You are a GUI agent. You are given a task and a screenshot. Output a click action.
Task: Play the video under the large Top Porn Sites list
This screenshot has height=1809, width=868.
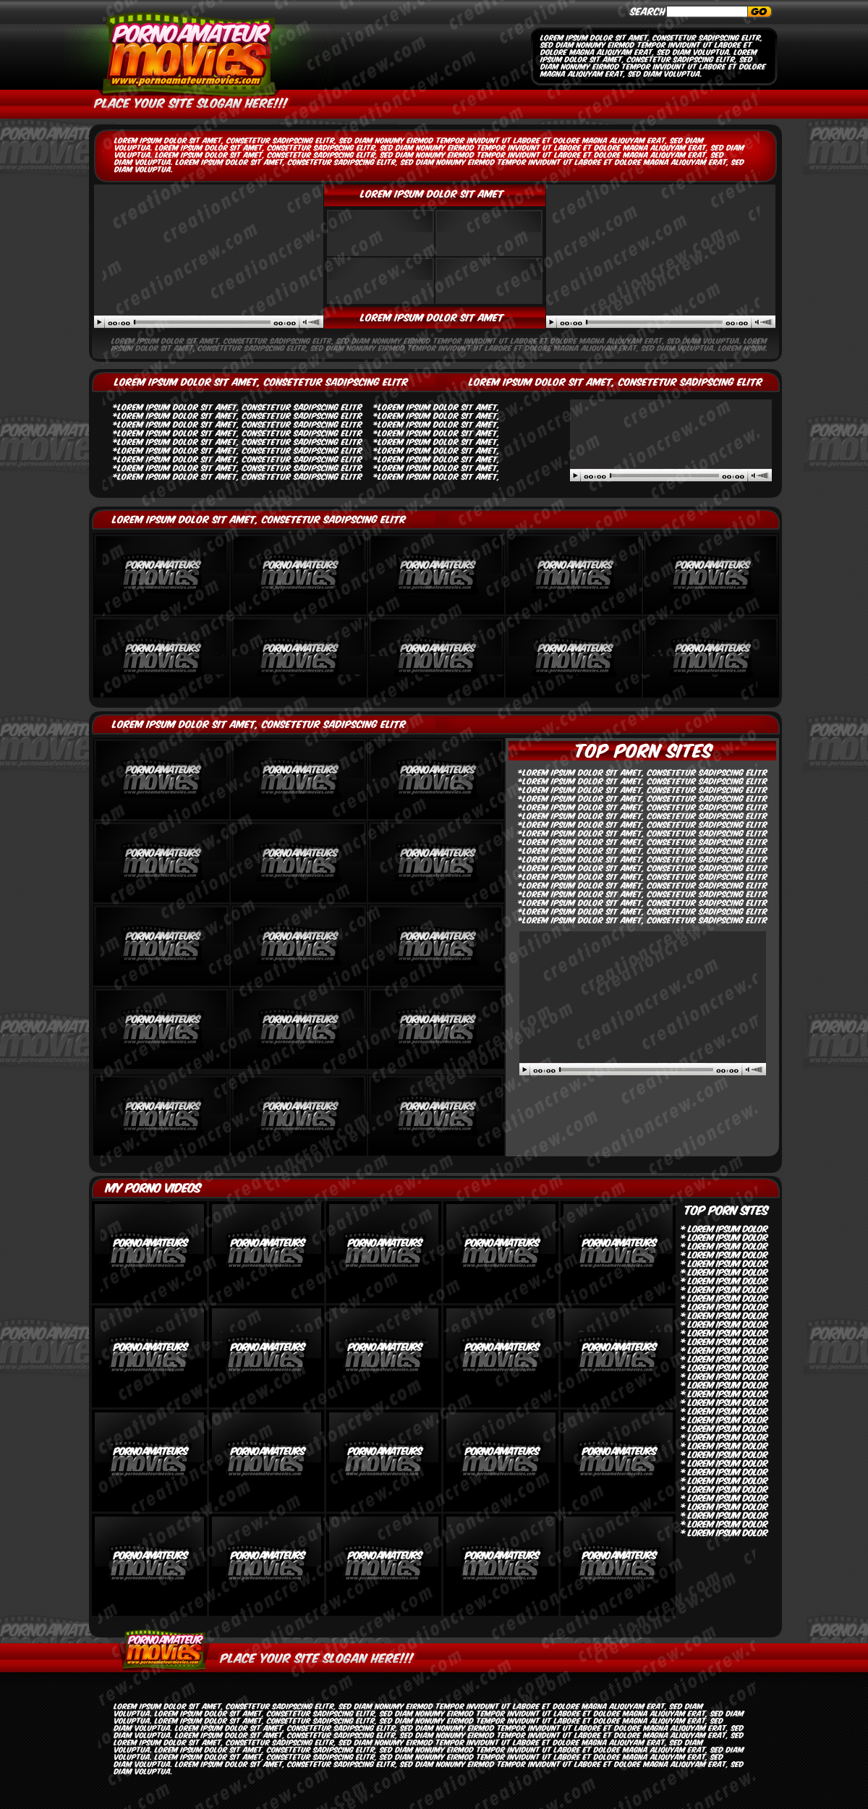point(524,1069)
